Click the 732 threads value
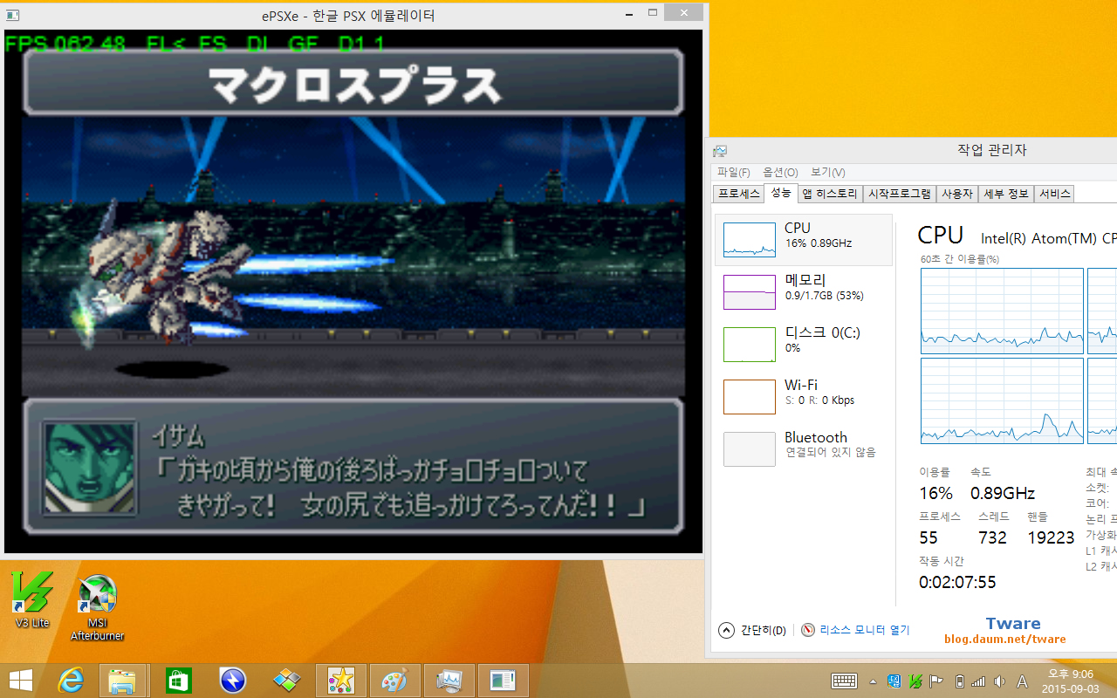1117x698 pixels. (x=992, y=537)
